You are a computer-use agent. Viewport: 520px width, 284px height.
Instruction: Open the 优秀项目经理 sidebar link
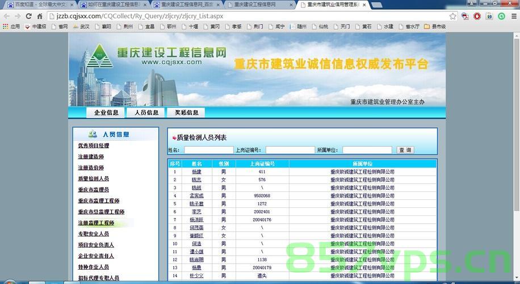pyautogui.click(x=94, y=145)
